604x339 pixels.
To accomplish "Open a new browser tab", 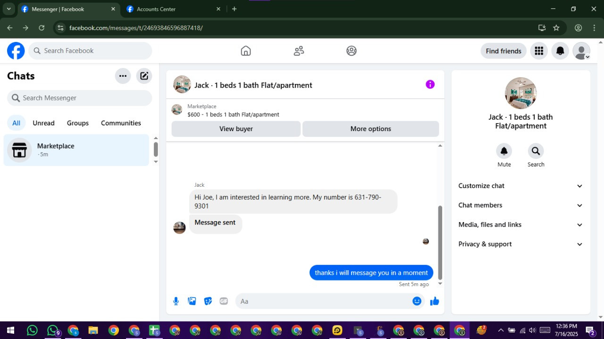I will [x=234, y=9].
